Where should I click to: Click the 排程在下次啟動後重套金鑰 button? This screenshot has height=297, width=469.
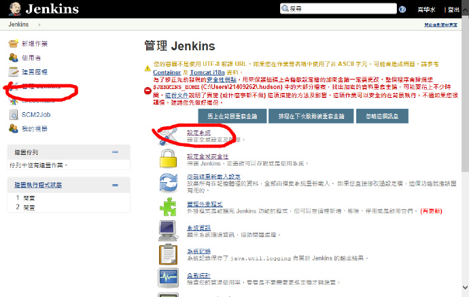tap(311, 116)
